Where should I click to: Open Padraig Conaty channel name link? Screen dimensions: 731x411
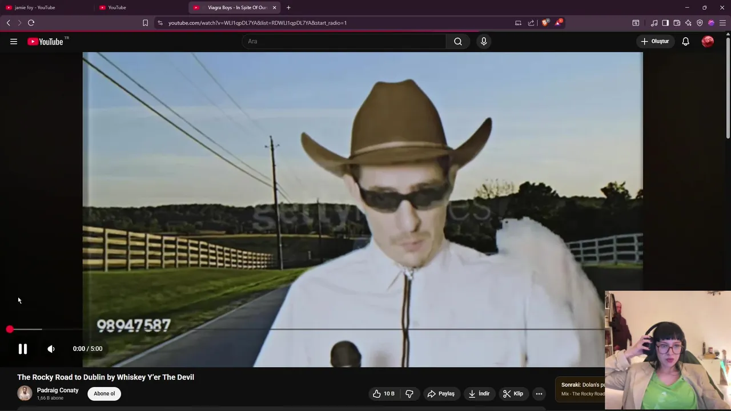(x=58, y=390)
